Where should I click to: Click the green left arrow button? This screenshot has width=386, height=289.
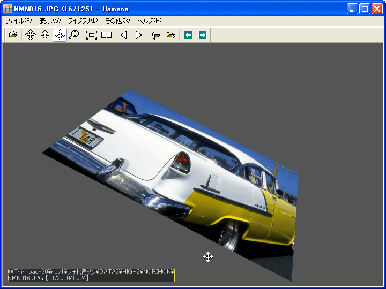(188, 35)
